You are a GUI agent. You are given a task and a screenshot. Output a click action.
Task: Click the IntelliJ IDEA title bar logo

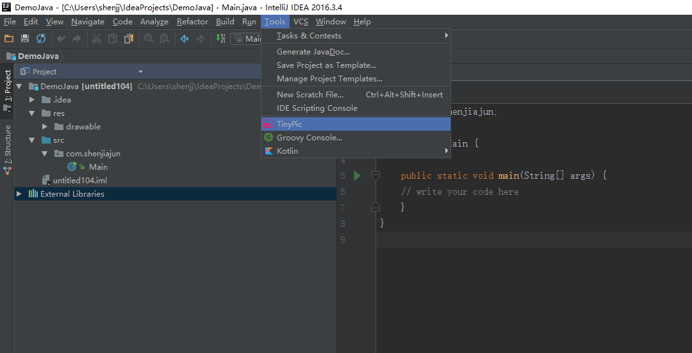(6, 7)
